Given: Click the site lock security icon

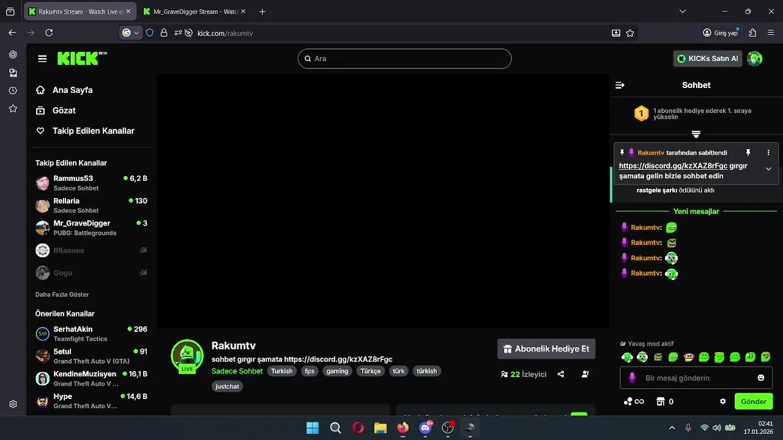Looking at the screenshot, I should click(x=164, y=33).
